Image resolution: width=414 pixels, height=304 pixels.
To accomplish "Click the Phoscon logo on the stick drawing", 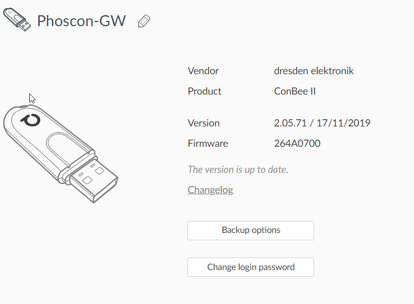I will pyautogui.click(x=27, y=119).
